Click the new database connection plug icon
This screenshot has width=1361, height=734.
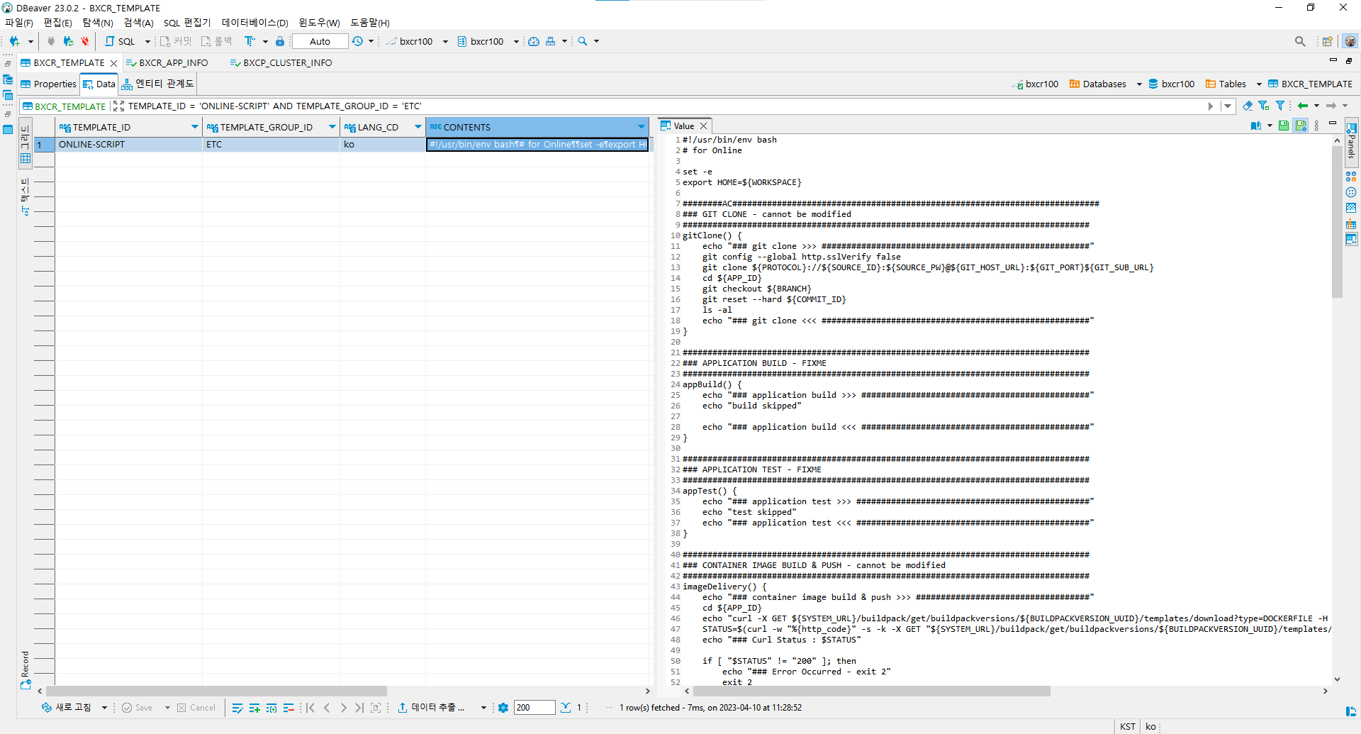pos(14,41)
